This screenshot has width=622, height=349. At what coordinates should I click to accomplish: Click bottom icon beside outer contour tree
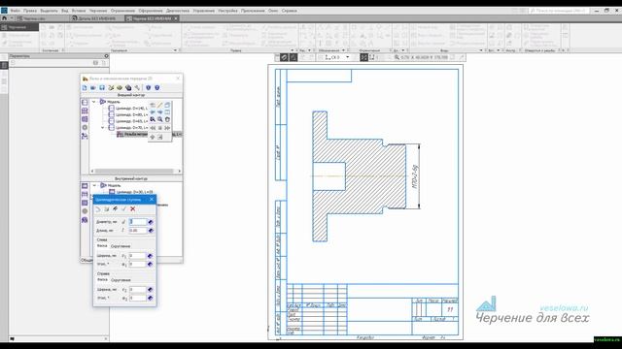[85, 136]
